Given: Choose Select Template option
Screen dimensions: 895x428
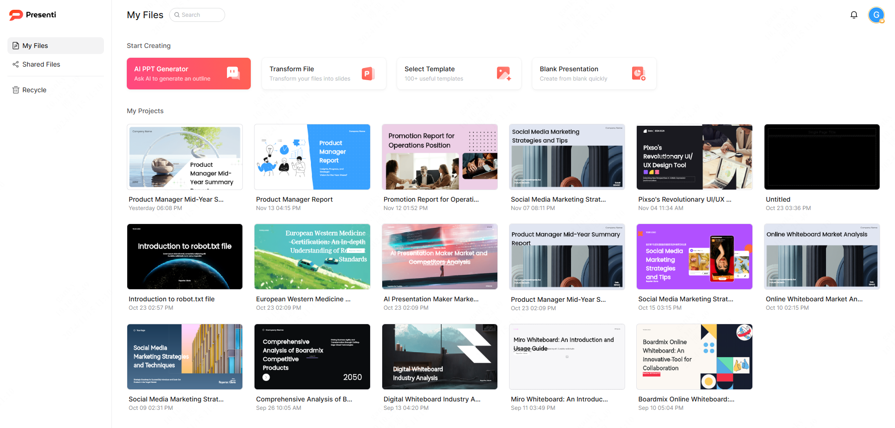Looking at the screenshot, I should click(459, 74).
